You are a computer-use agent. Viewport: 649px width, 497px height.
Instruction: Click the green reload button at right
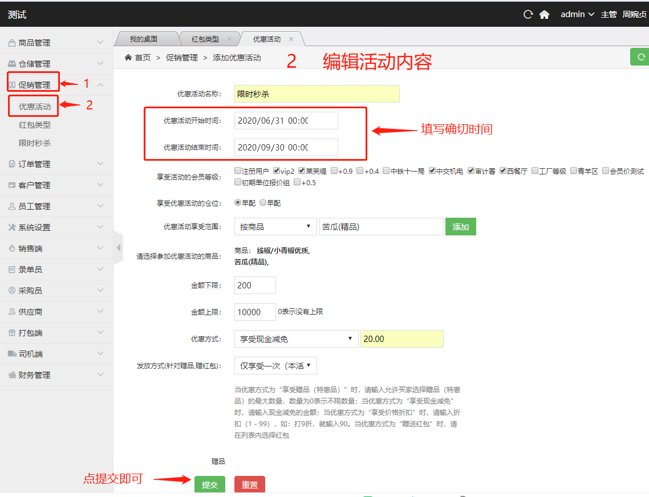coord(640,57)
